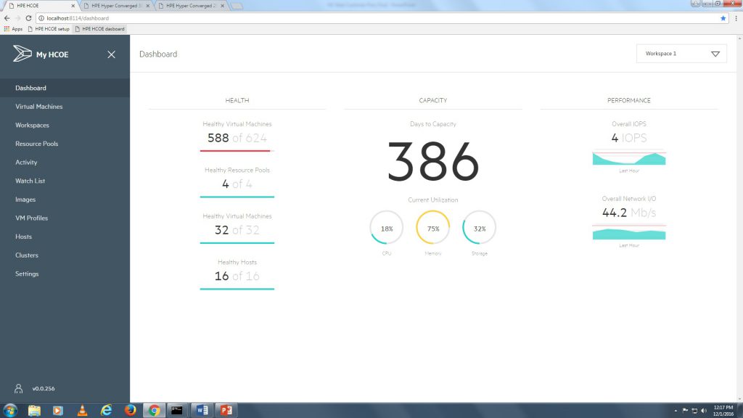Image resolution: width=743 pixels, height=418 pixels.
Task: Click the 32% Storage utilization gauge
Action: [480, 228]
